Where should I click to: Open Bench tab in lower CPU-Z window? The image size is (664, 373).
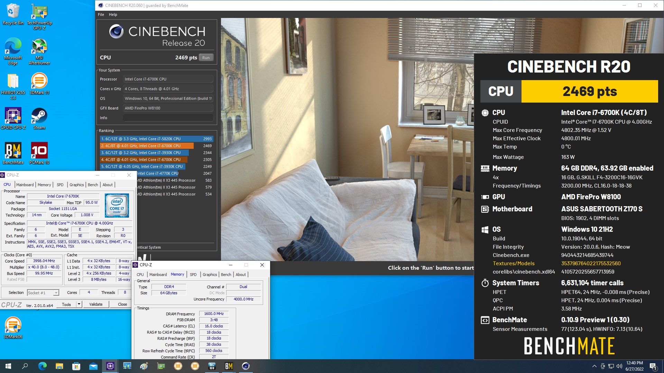pyautogui.click(x=226, y=275)
